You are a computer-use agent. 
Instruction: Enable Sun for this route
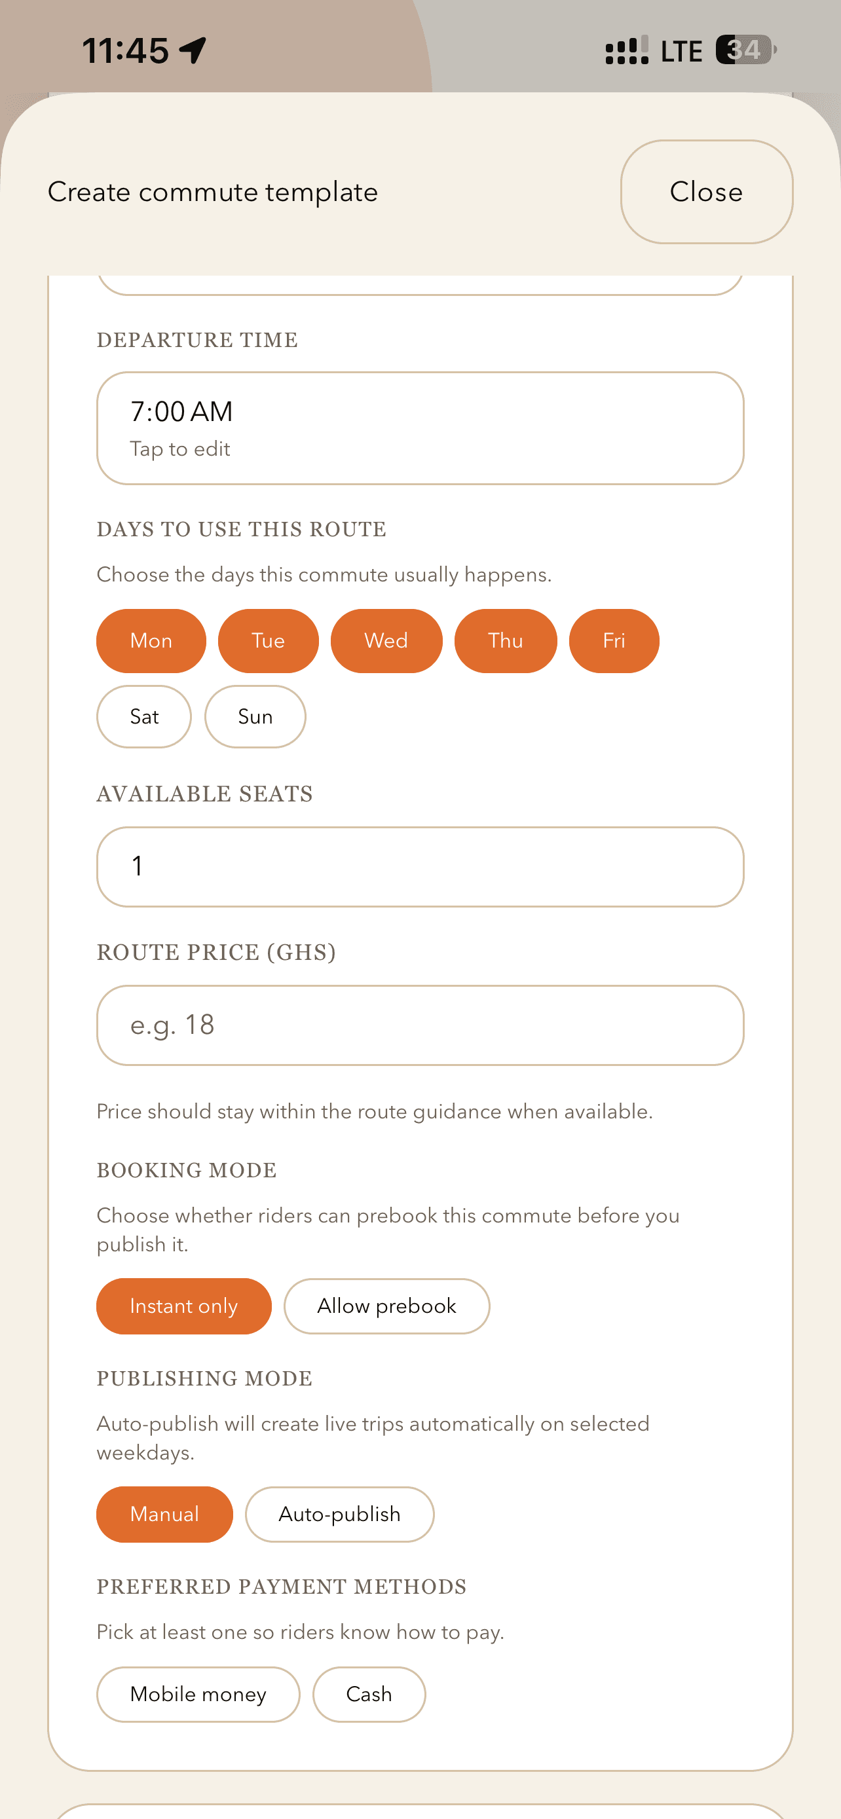(x=255, y=716)
